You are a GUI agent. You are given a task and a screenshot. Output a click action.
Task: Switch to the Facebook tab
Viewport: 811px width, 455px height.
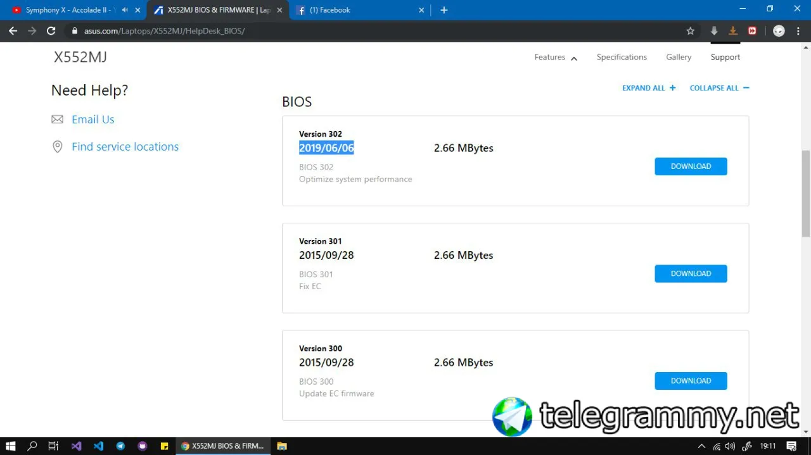pos(355,10)
